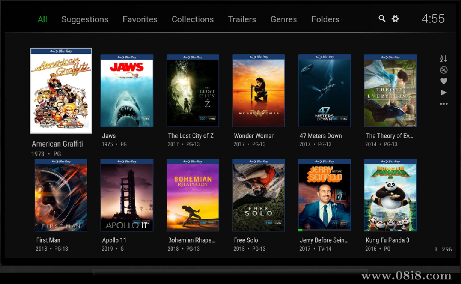
Task: Select the All tab
Action: (x=42, y=19)
